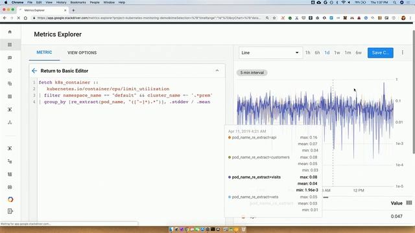Click the browser stop loading button
Screen dimensions: 415x233
coord(19,18)
